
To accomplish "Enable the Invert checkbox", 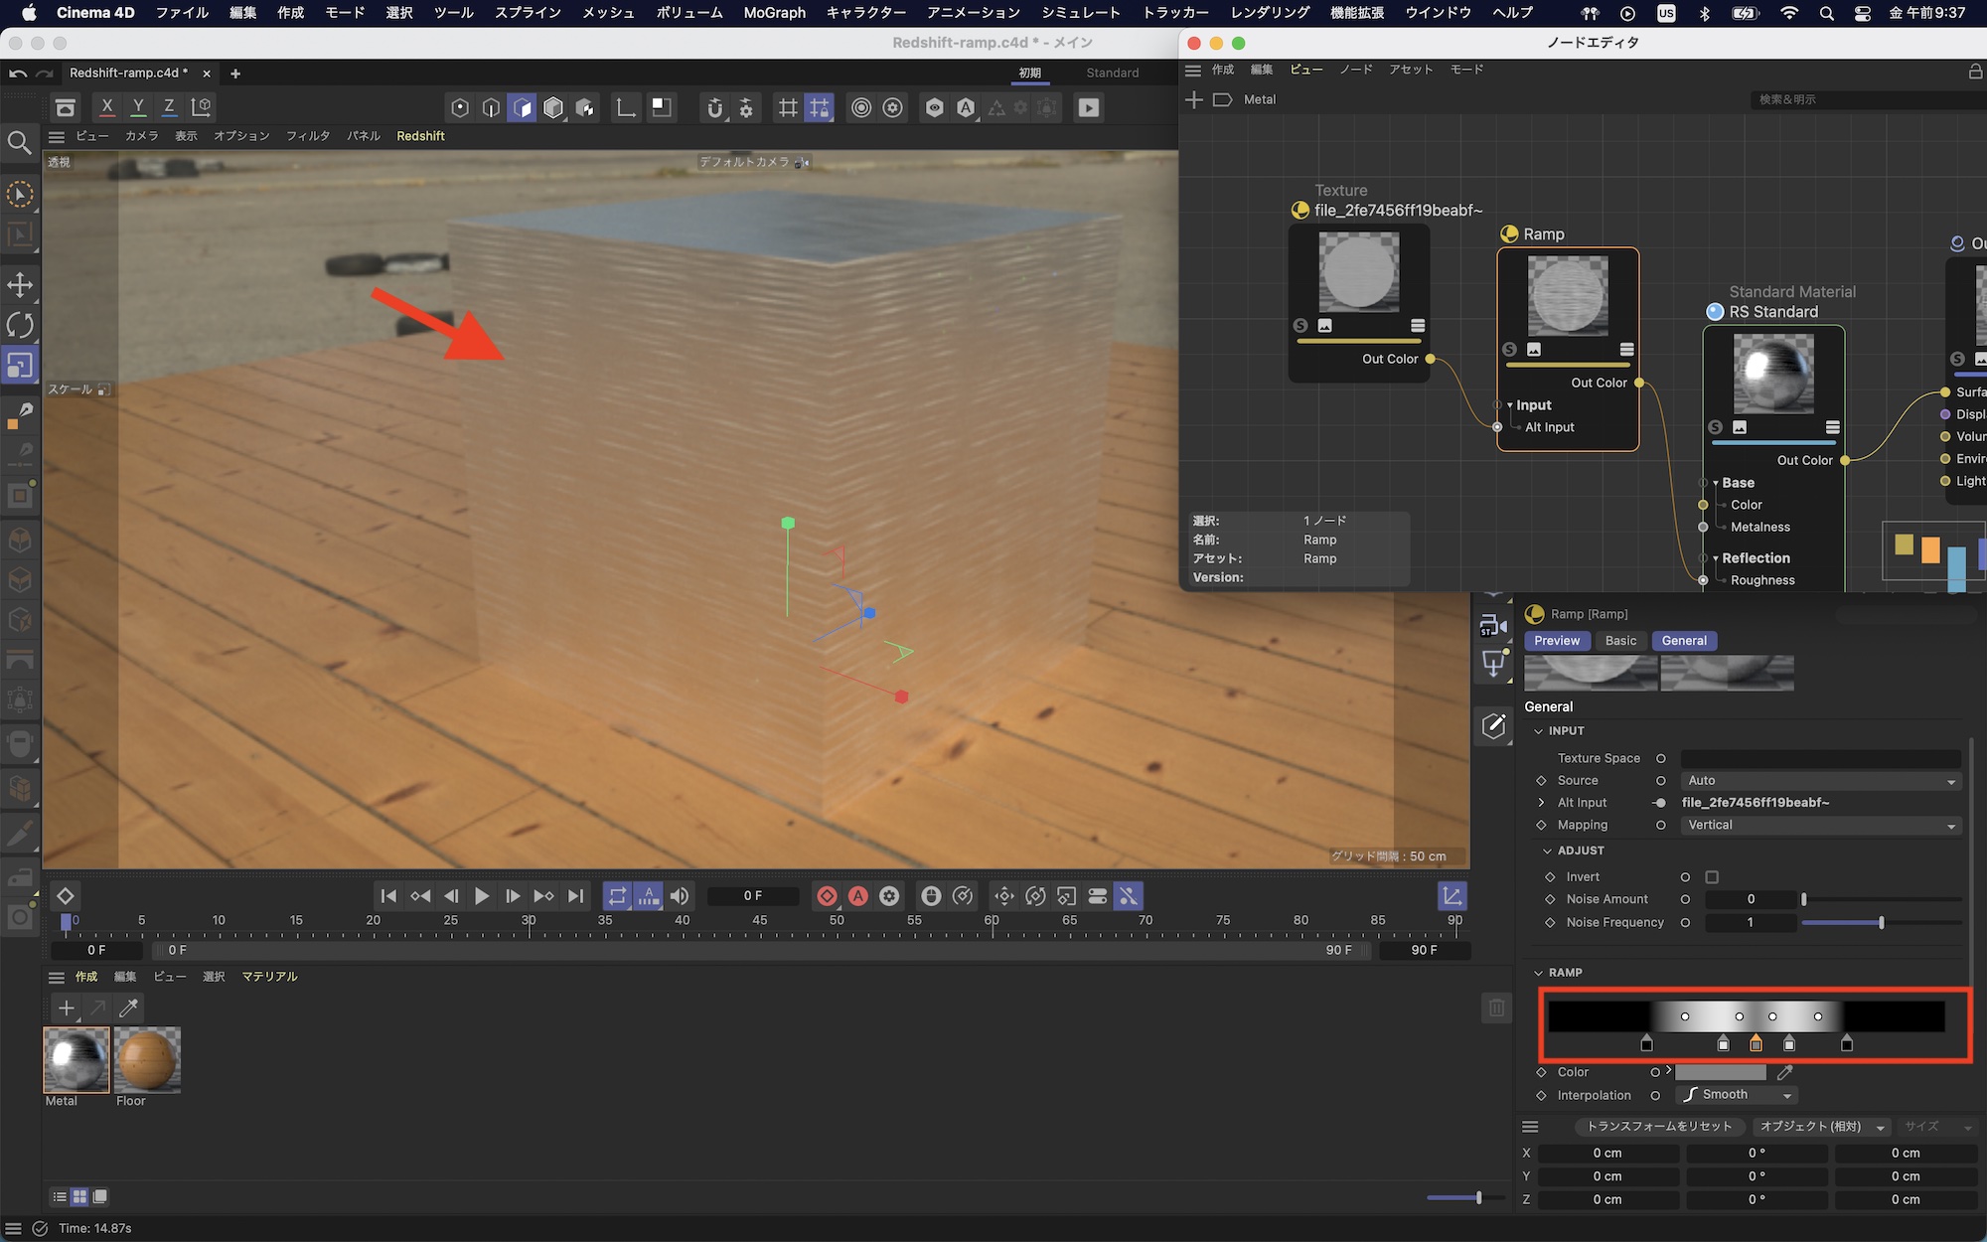I will (x=1712, y=877).
